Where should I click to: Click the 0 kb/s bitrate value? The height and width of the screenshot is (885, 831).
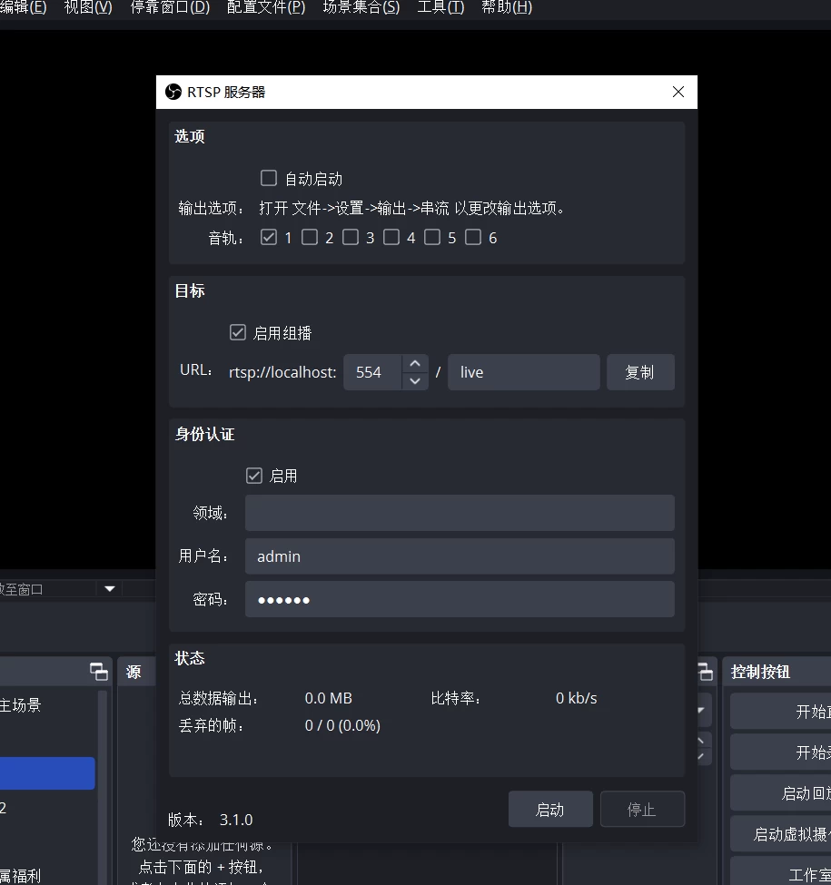tap(577, 698)
